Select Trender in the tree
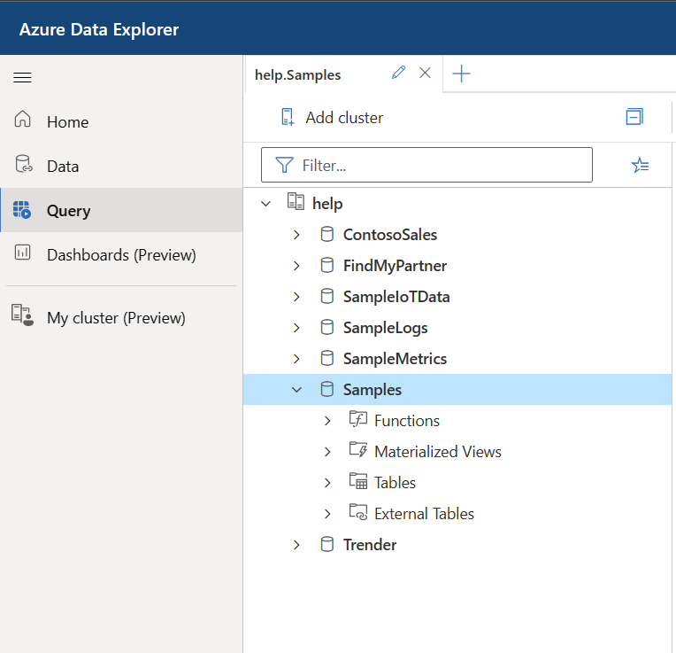This screenshot has width=676, height=653. coord(370,545)
